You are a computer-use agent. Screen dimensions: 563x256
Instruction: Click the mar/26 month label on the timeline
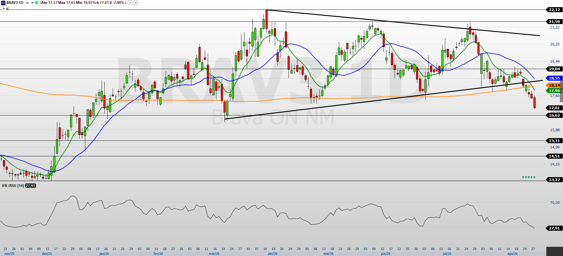214,254
